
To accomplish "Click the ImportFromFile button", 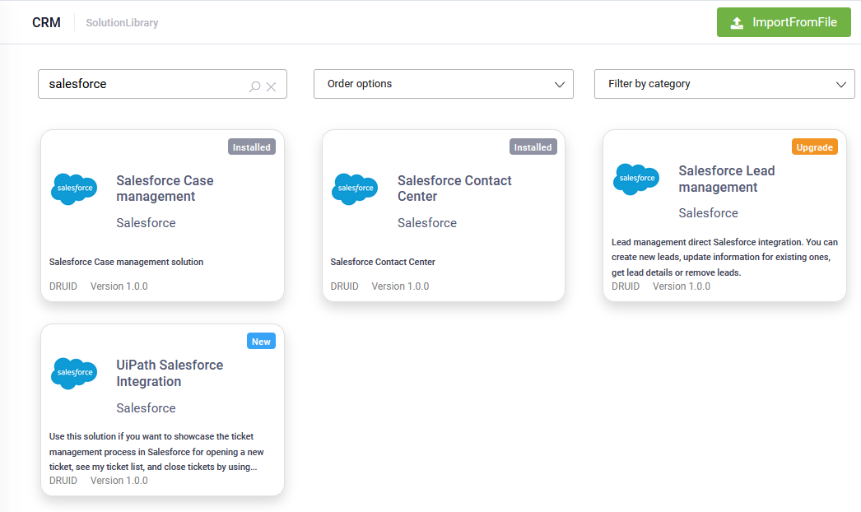I will point(784,22).
